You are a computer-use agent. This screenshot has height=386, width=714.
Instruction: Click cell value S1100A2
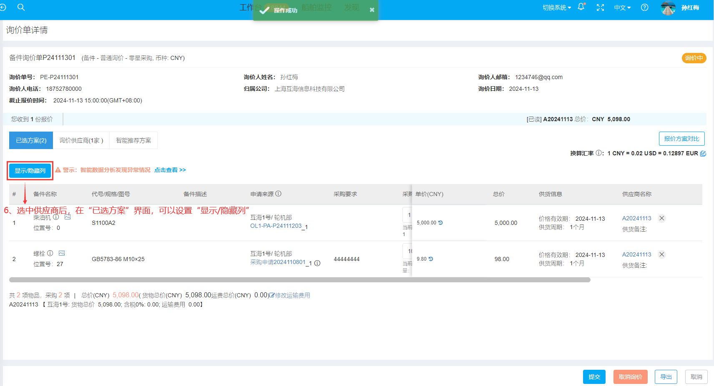pyautogui.click(x=103, y=223)
